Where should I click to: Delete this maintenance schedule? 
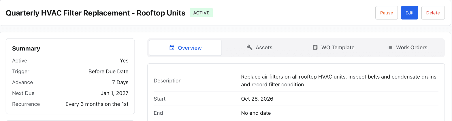433,13
